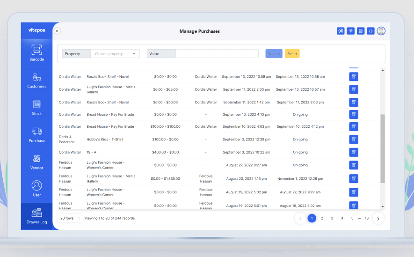Click the store outlet icon in header
This screenshot has height=257, width=414.
(x=361, y=31)
